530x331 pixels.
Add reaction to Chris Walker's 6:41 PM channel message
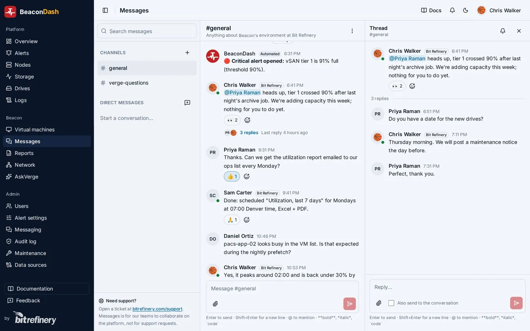tap(247, 120)
